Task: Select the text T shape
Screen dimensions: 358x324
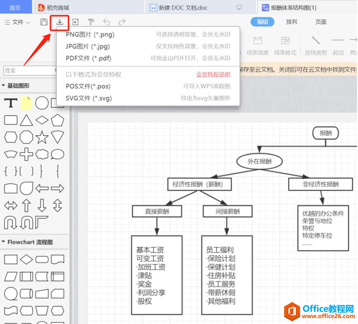Action: [x=11, y=103]
